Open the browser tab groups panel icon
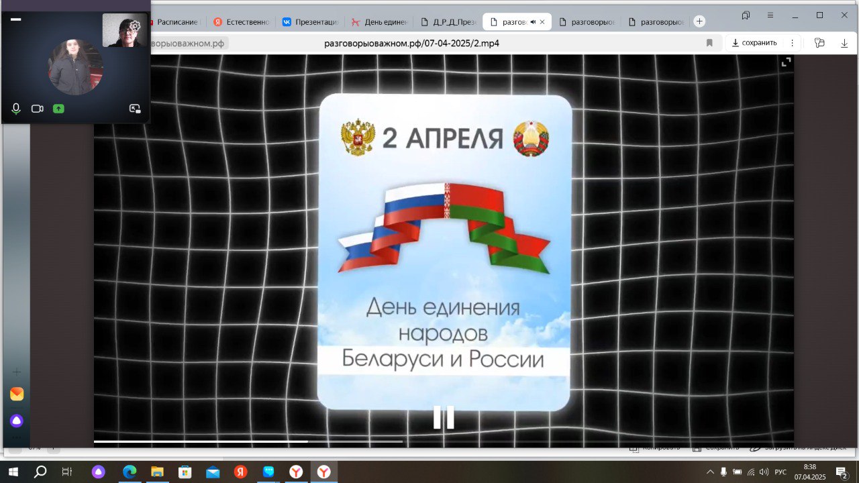The image size is (859, 483). [746, 15]
